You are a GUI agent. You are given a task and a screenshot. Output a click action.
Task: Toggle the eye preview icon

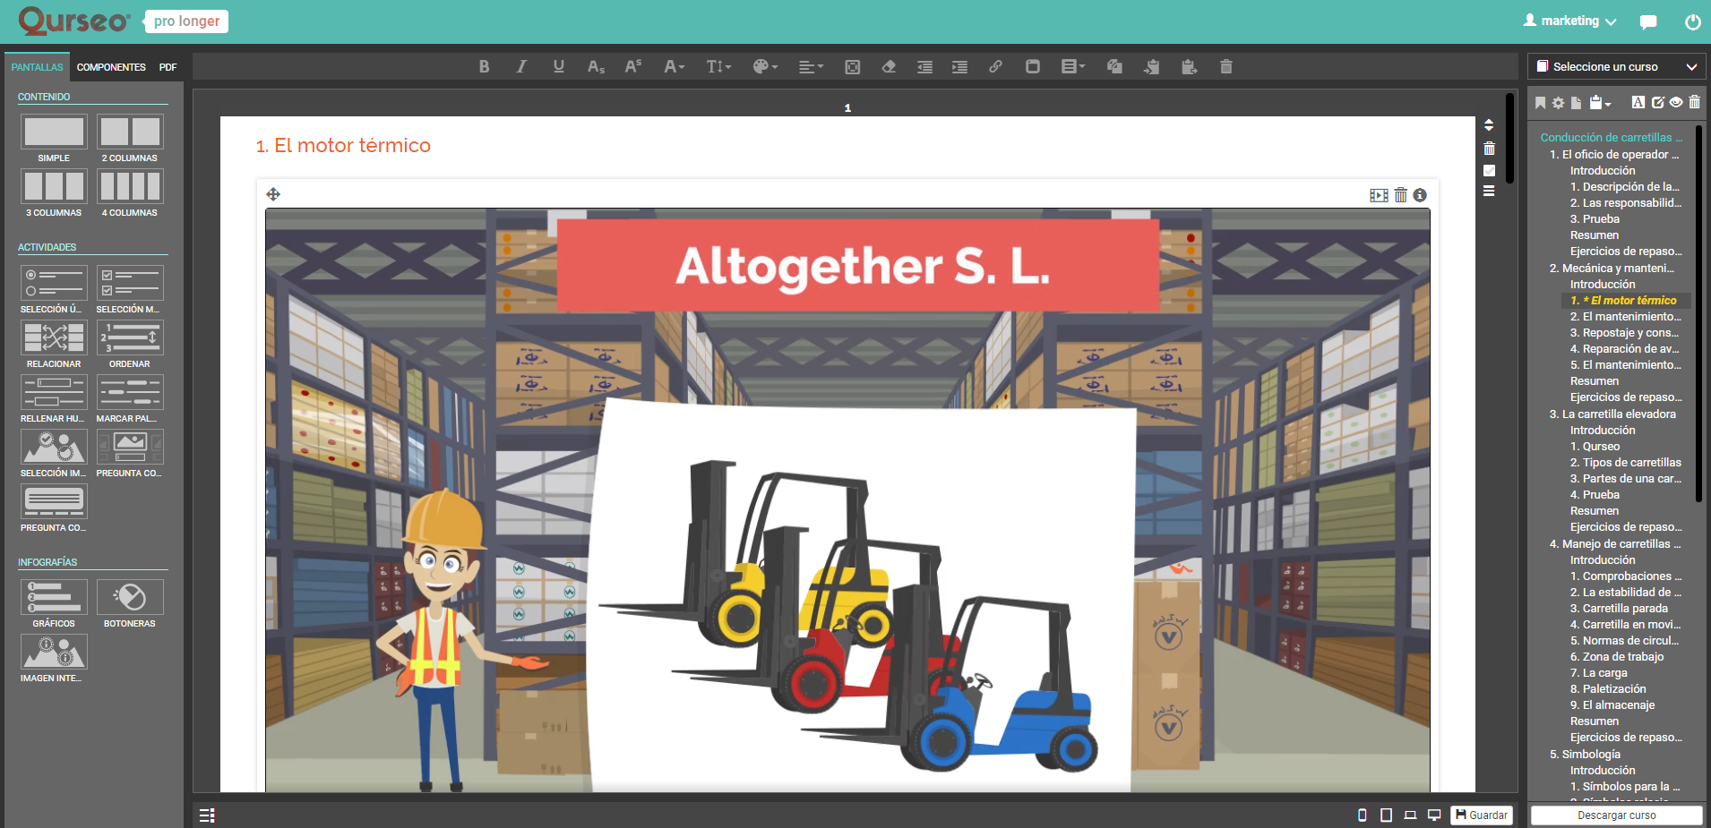click(x=1676, y=102)
